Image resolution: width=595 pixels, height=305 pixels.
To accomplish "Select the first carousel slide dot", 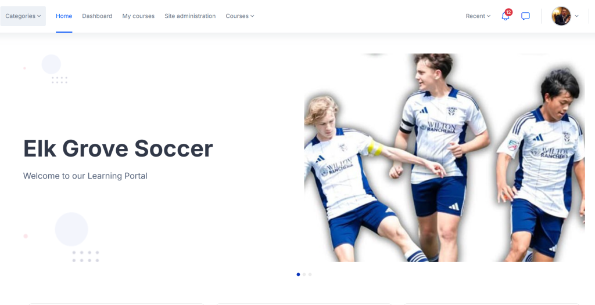I will click(x=298, y=274).
